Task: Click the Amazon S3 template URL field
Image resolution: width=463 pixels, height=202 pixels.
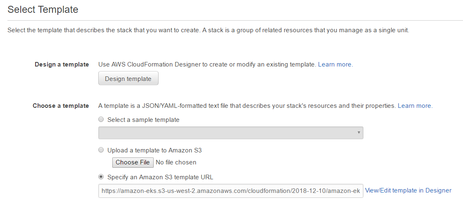Action: (x=230, y=190)
